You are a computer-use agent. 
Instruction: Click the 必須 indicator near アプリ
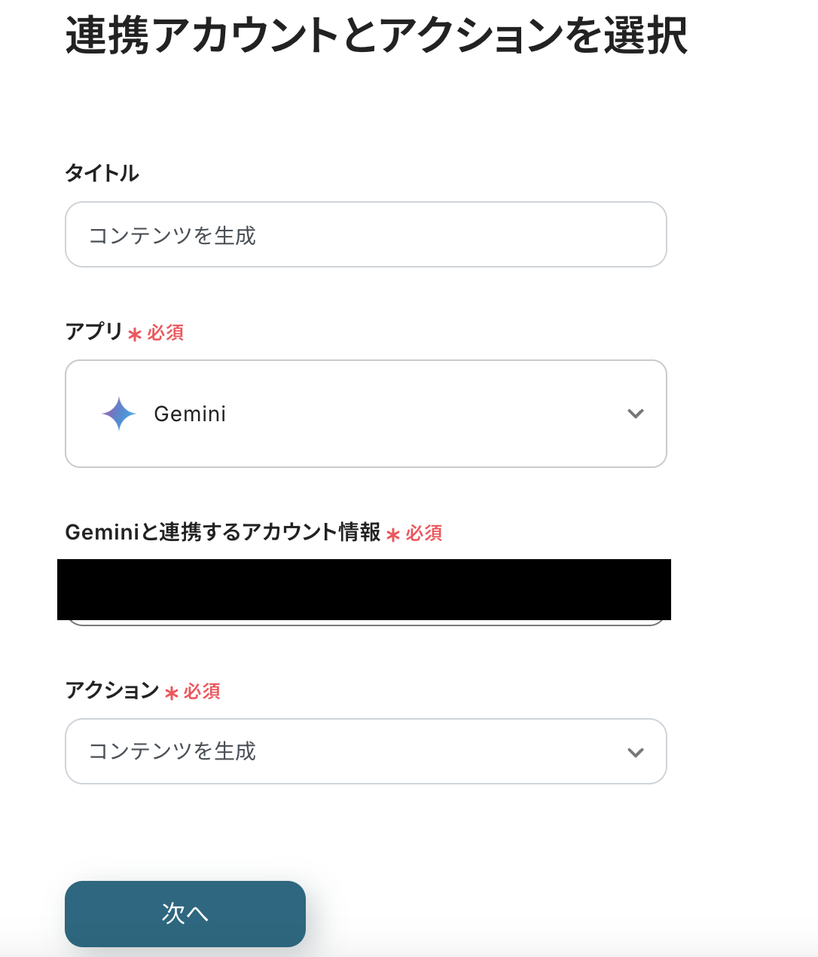163,332
